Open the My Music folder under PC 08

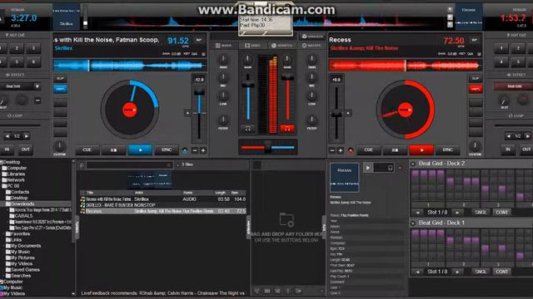tap(20, 252)
